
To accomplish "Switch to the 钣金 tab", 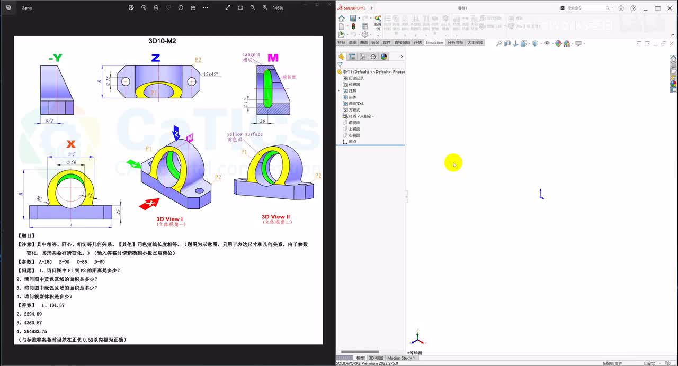I will click(x=375, y=42).
